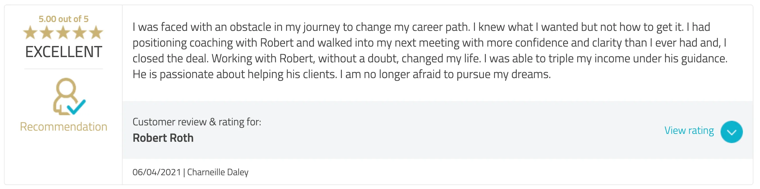The height and width of the screenshot is (189, 760).
Task: Click the phrase "triple my income"
Action: point(585,59)
